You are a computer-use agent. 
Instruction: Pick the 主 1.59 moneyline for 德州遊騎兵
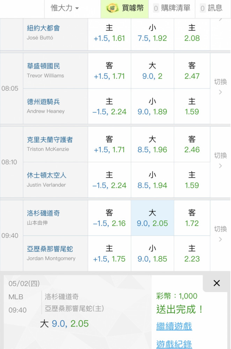(192, 106)
